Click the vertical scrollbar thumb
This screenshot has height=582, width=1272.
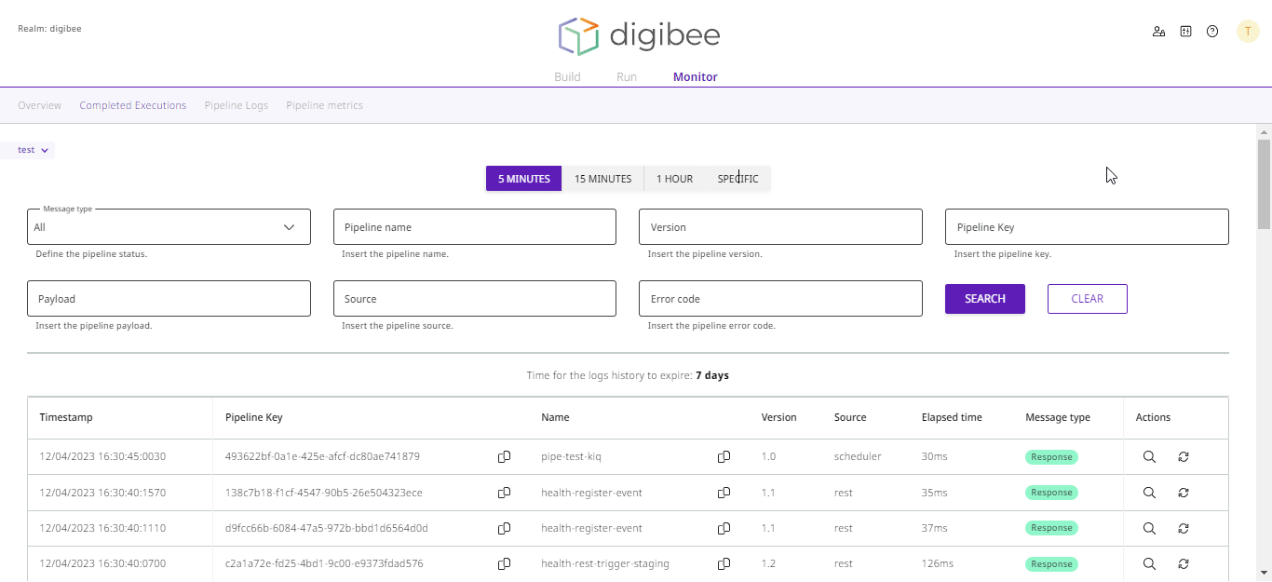tap(1264, 183)
